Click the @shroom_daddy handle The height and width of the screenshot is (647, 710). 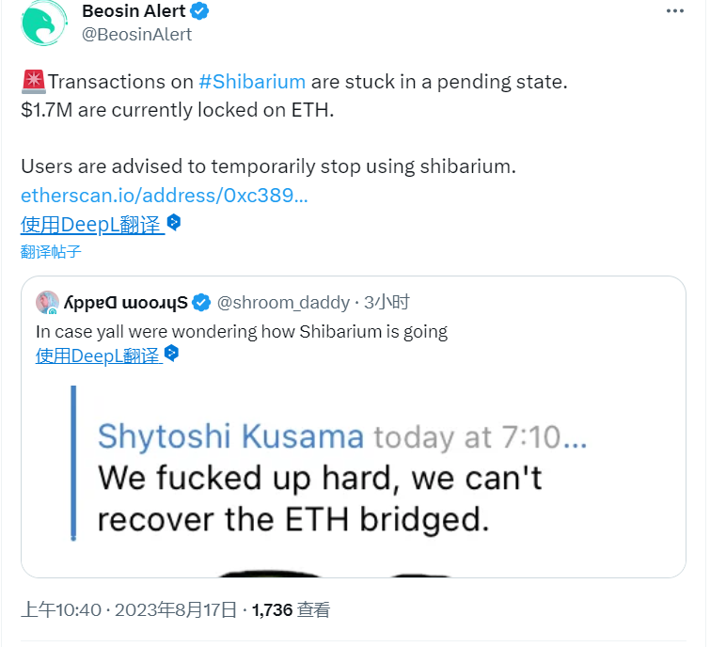pos(282,302)
